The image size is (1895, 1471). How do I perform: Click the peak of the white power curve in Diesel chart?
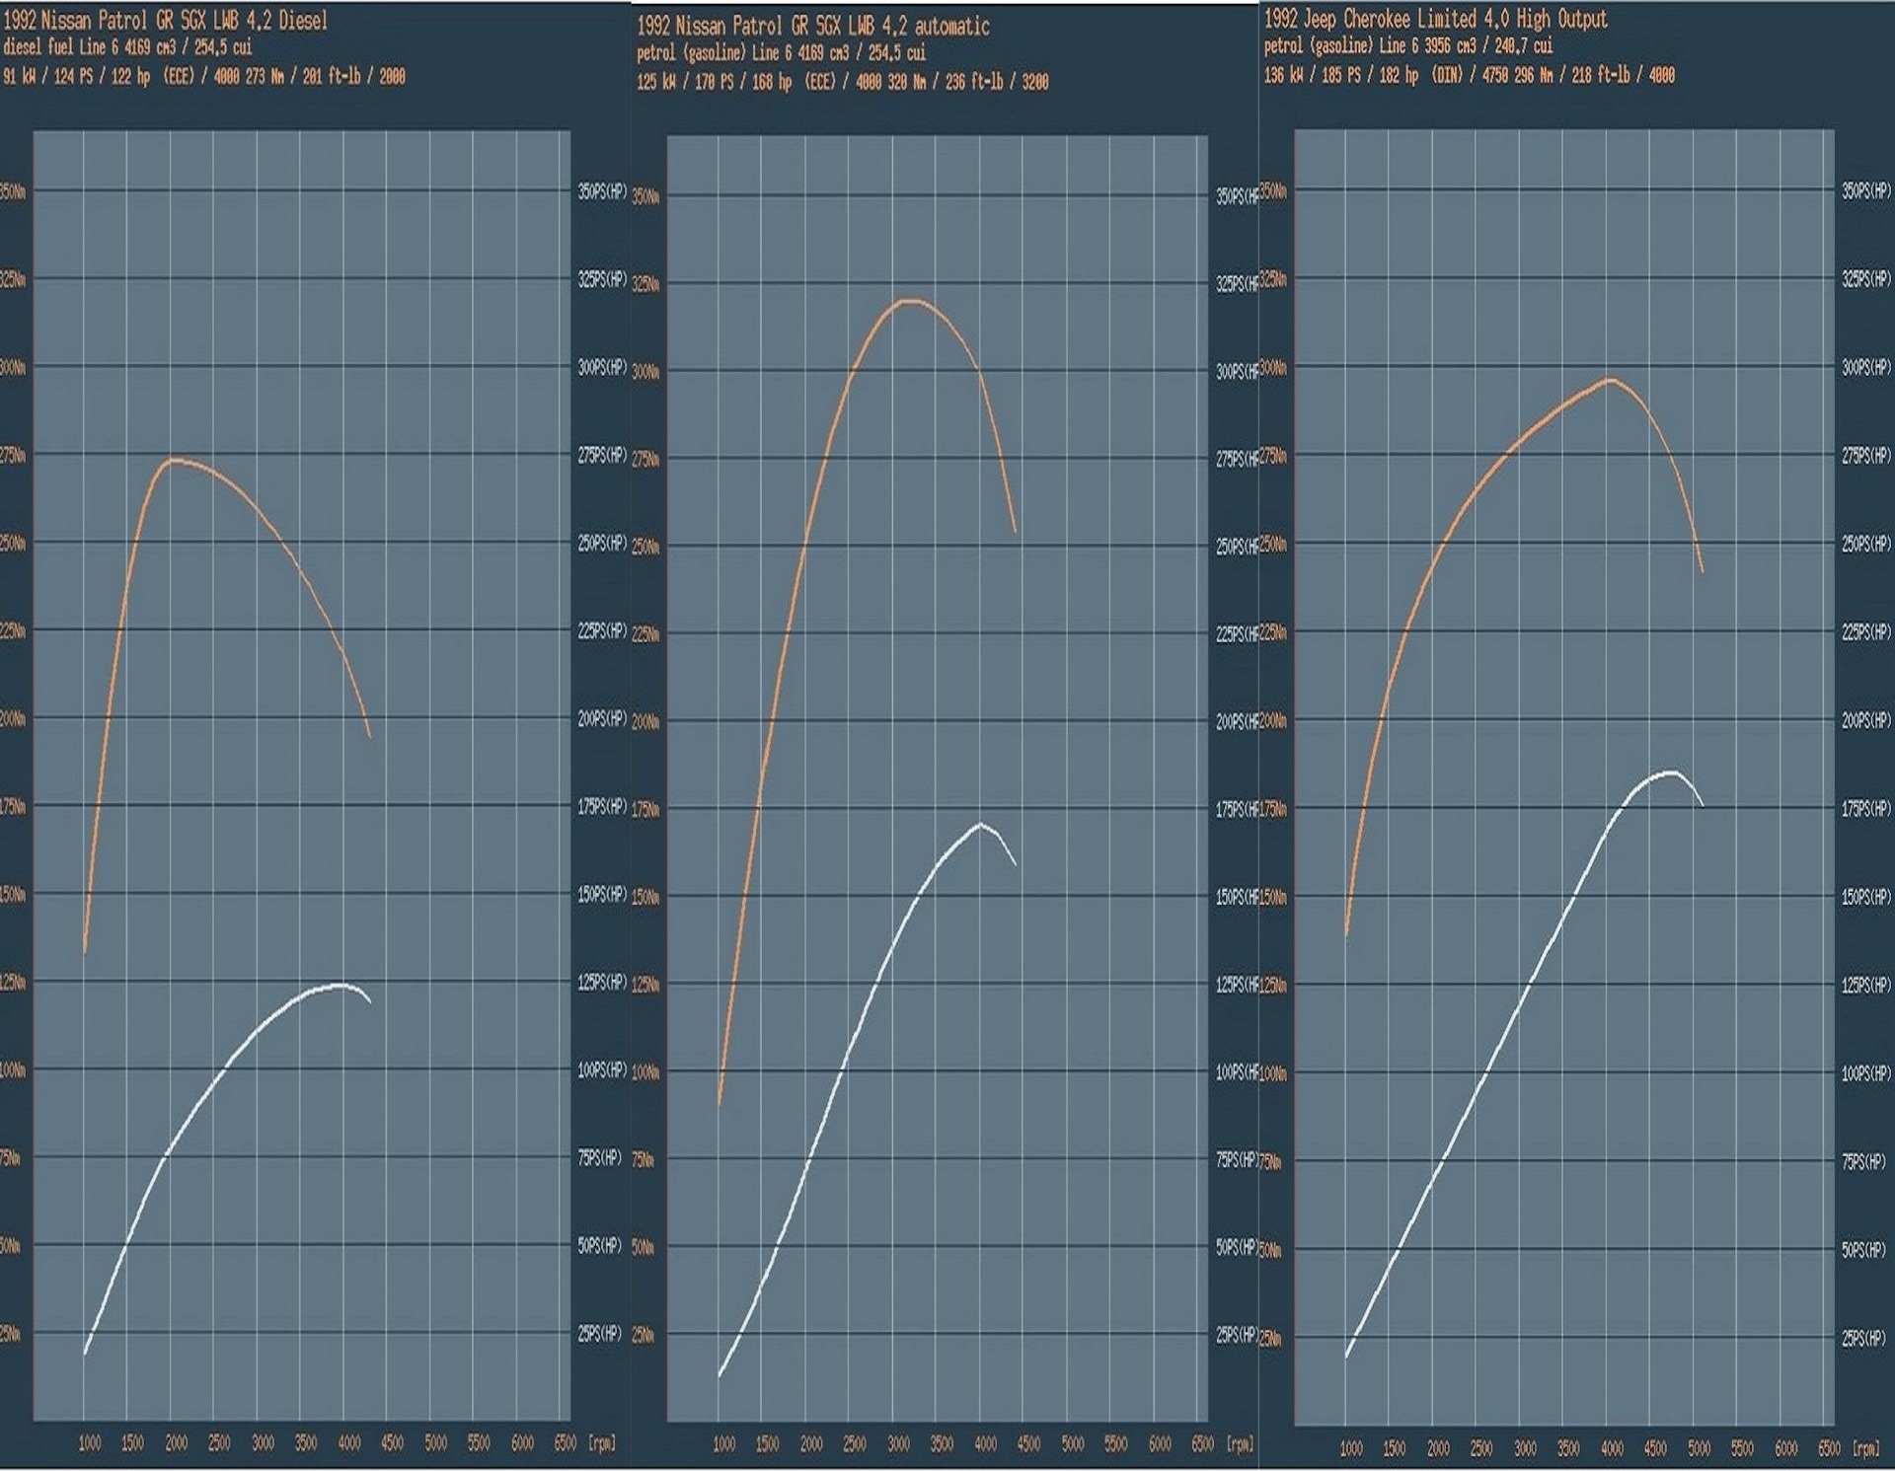click(341, 985)
